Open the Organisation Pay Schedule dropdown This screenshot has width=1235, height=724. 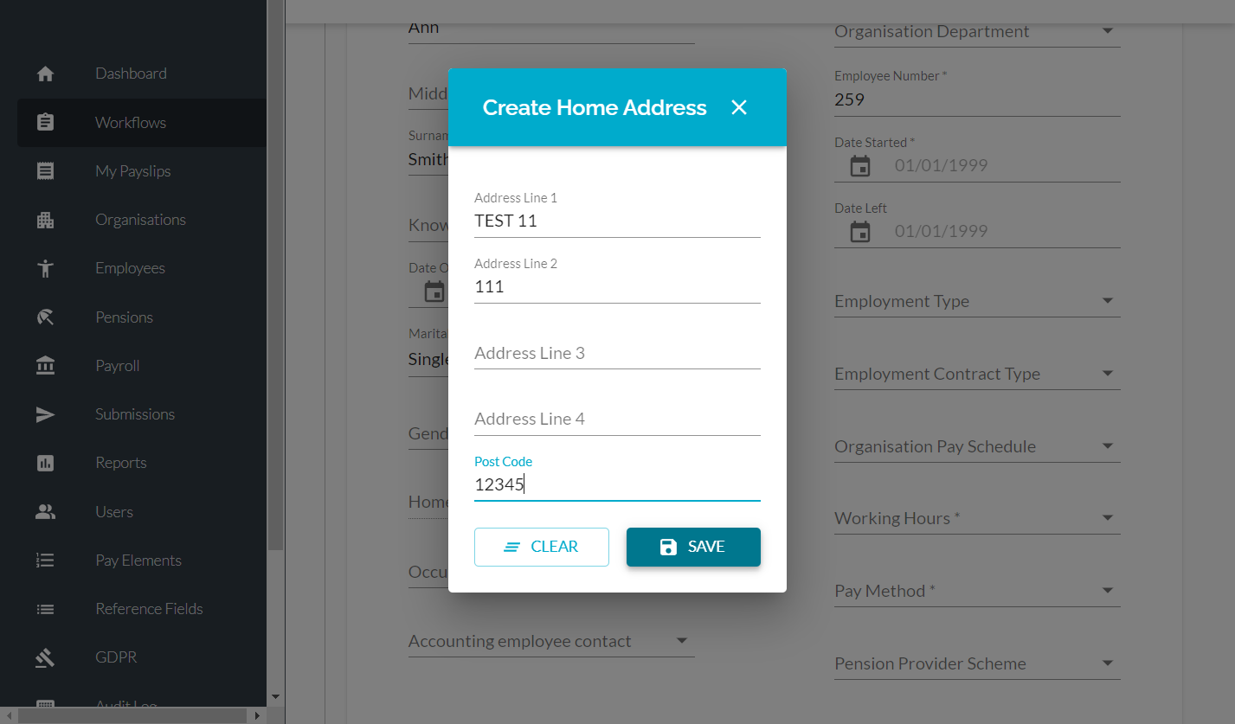point(977,446)
